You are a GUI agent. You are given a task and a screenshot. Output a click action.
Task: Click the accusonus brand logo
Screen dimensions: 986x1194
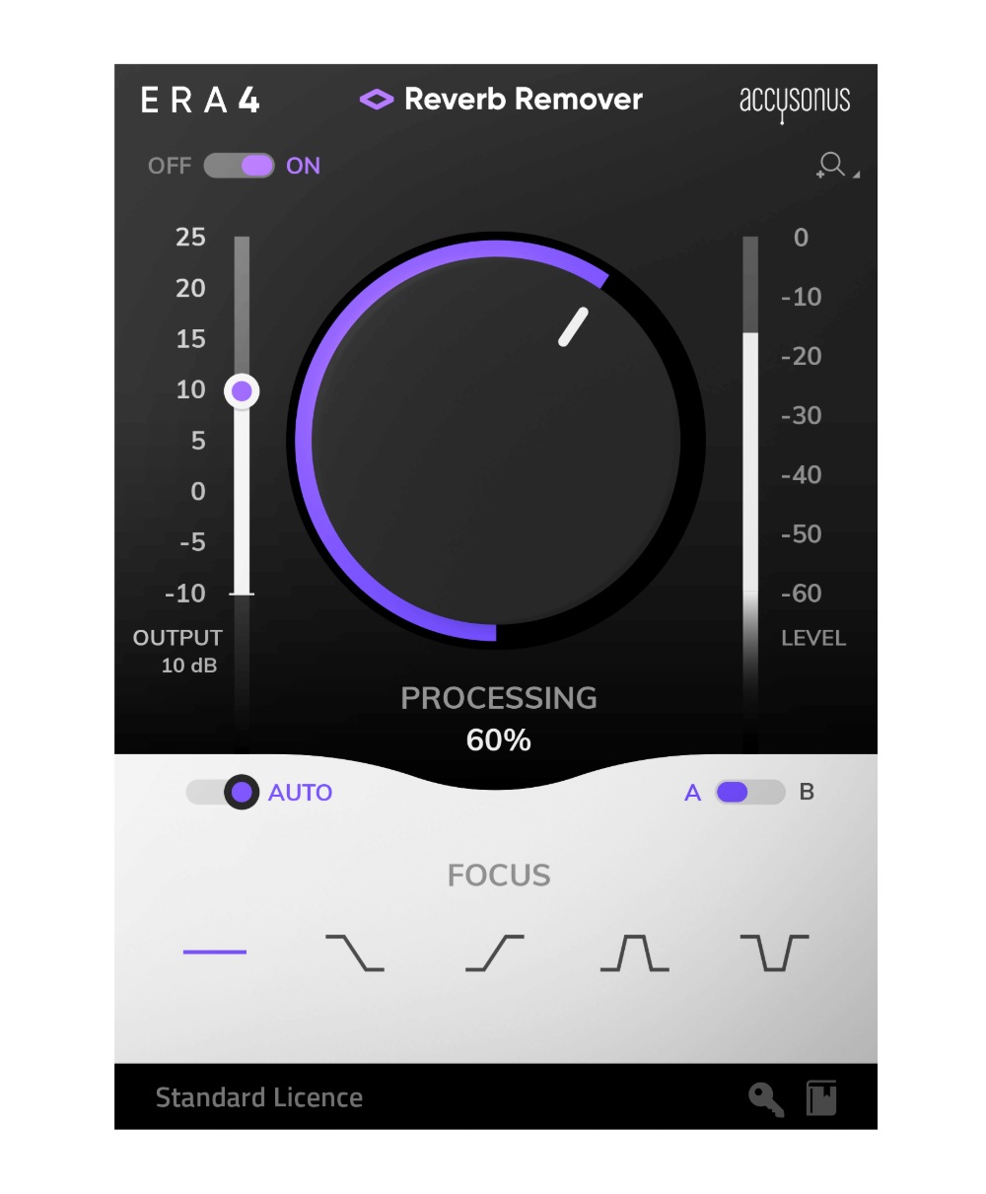pyautogui.click(x=795, y=103)
